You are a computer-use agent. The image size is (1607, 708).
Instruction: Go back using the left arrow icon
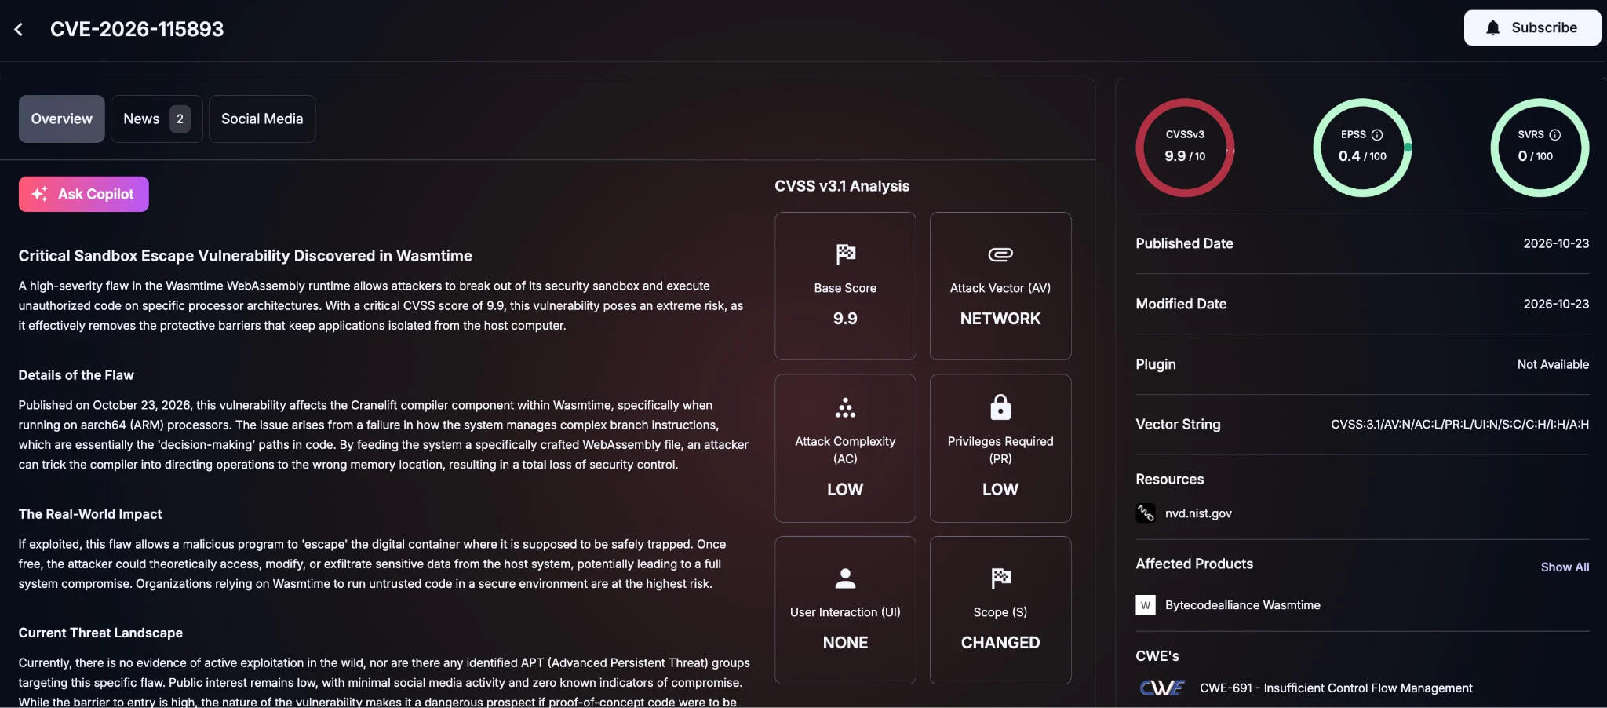coord(18,29)
